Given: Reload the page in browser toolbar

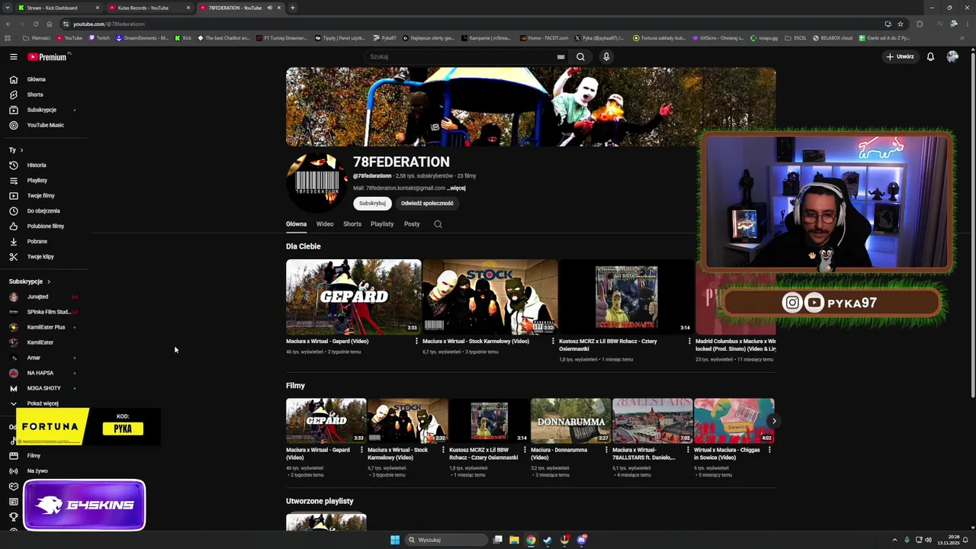Looking at the screenshot, I should point(35,24).
